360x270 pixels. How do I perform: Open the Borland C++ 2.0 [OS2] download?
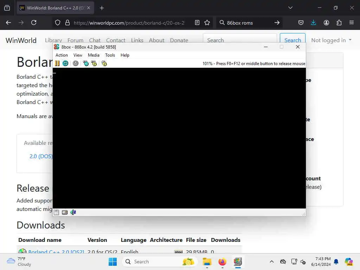tap(56, 252)
